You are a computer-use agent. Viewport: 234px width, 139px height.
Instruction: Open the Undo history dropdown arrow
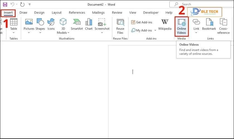coord(17,4)
